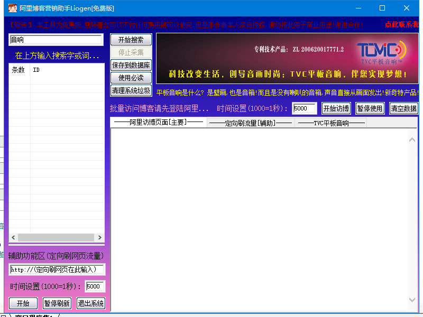Minimize the 阿里博客营销助手 window
Screen dimensions: 423x317
click(x=358, y=8)
